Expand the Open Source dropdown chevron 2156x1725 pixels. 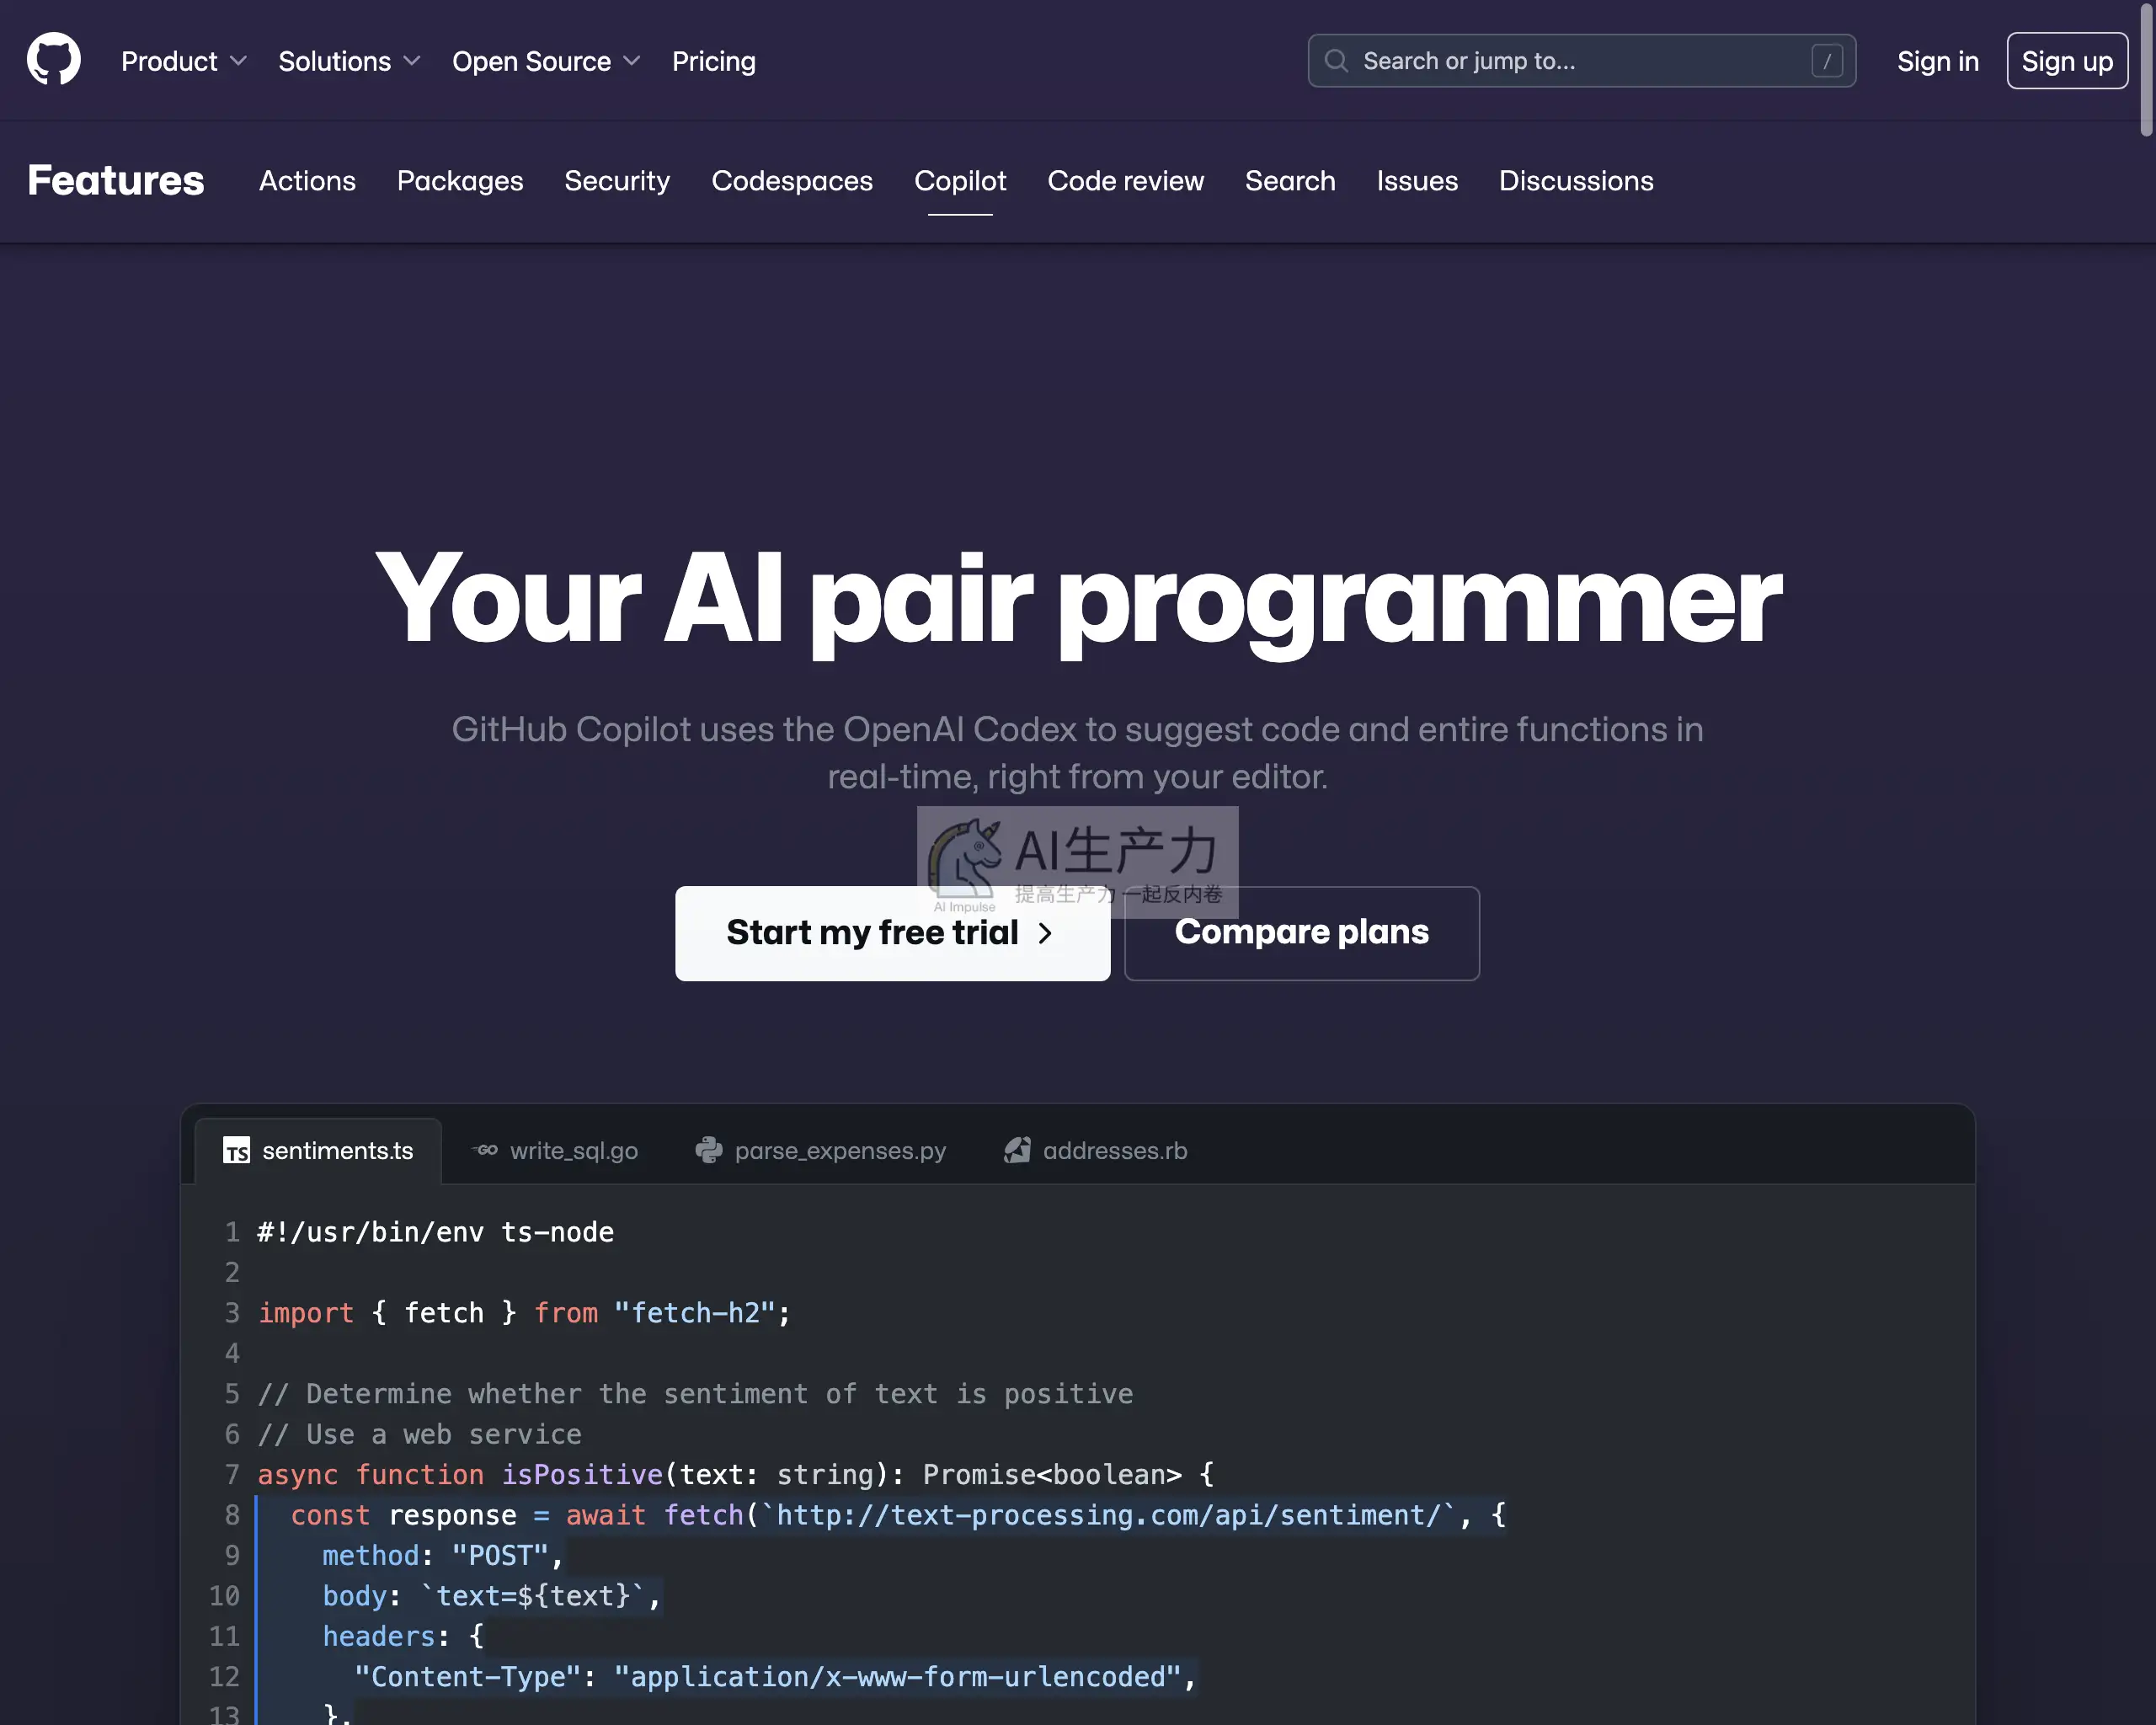[632, 61]
